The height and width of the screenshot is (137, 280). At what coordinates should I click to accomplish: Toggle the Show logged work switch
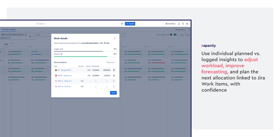tap(175, 35)
